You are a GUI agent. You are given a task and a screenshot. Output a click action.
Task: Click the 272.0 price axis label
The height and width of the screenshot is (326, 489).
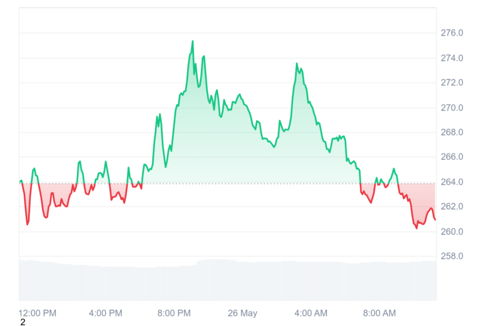pos(452,83)
